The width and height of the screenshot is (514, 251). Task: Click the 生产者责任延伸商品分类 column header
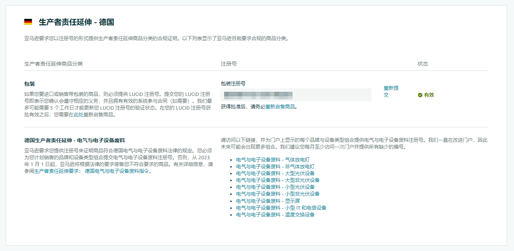pyautogui.click(x=54, y=64)
